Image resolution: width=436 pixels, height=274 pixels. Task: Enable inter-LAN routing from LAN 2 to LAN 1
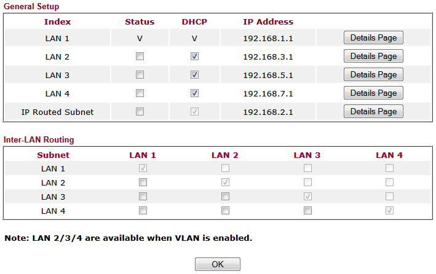(143, 182)
